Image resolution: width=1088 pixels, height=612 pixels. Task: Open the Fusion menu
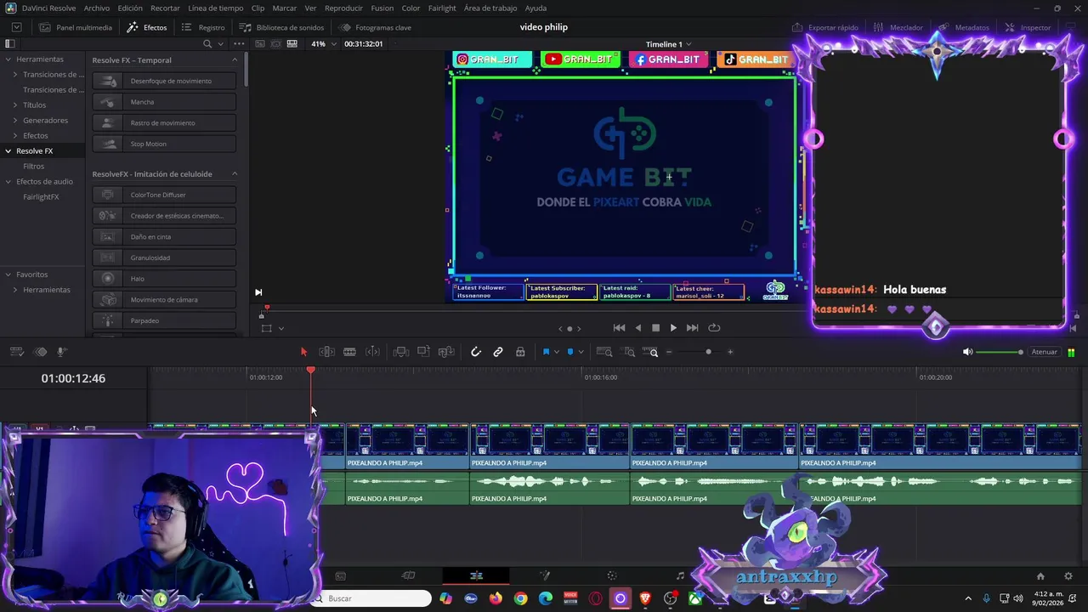click(382, 8)
